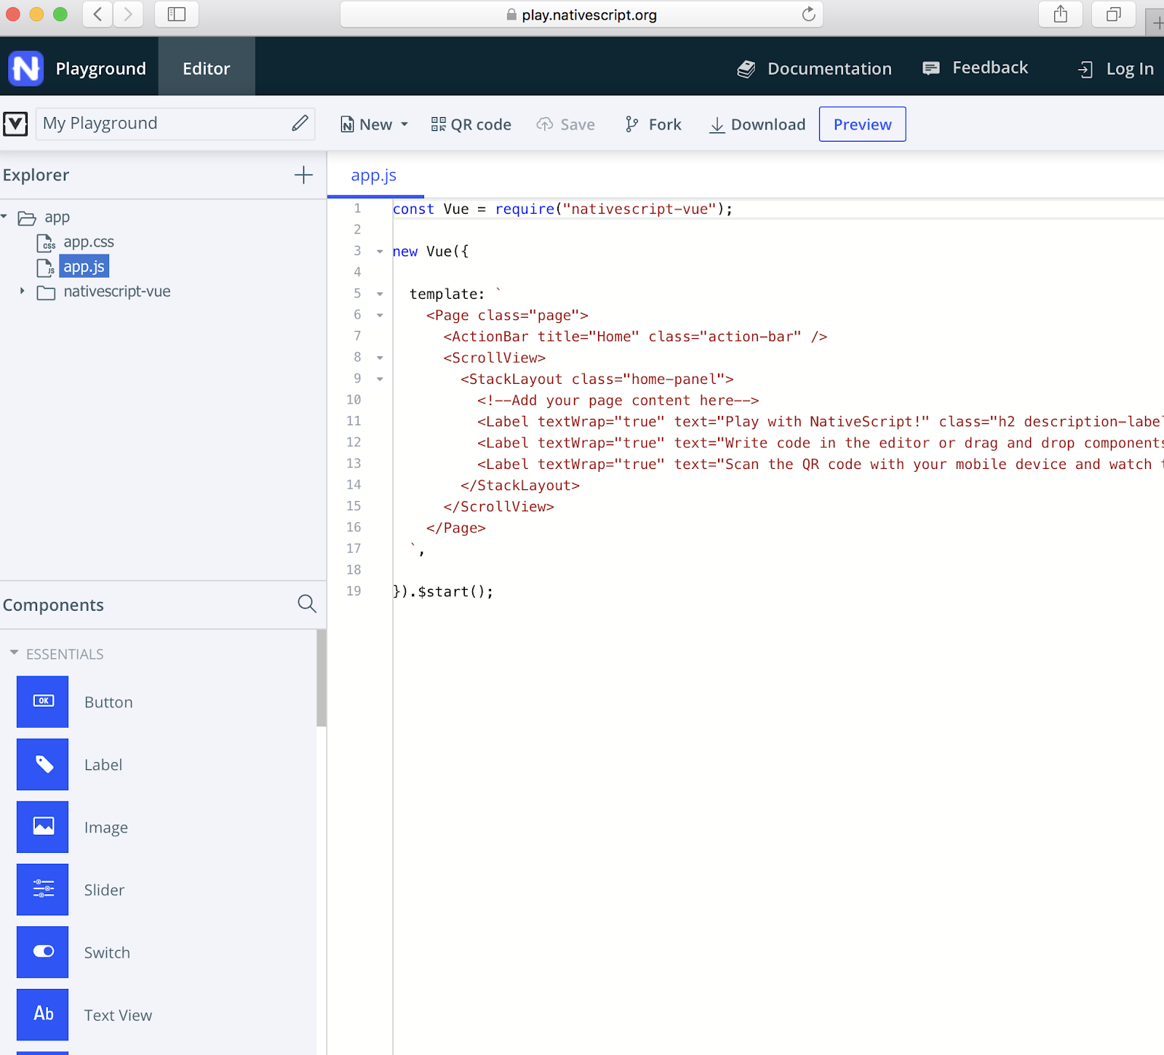Click the Button component label

point(108,702)
